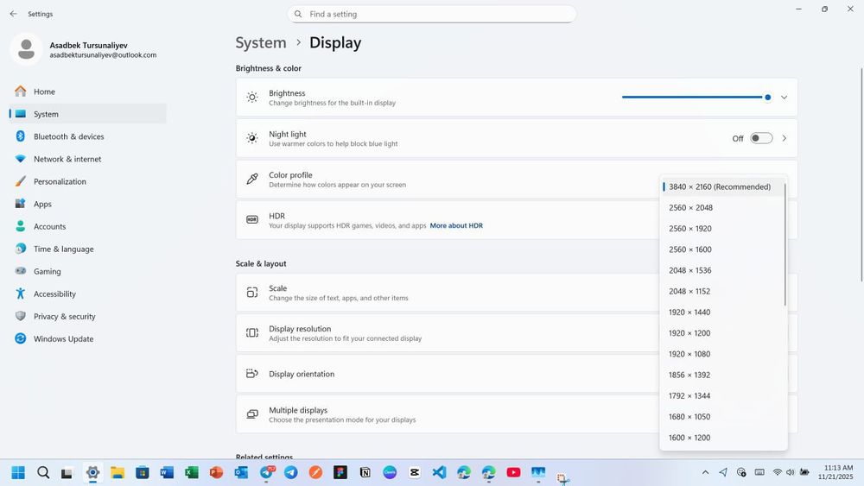Click the back arrow in Settings
This screenshot has width=864, height=486.
(x=13, y=14)
